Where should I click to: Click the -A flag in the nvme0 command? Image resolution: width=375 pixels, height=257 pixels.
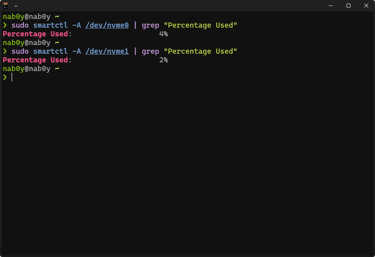77,25
